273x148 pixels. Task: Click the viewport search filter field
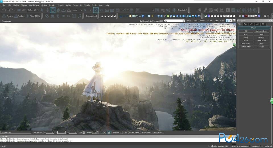point(175,21)
